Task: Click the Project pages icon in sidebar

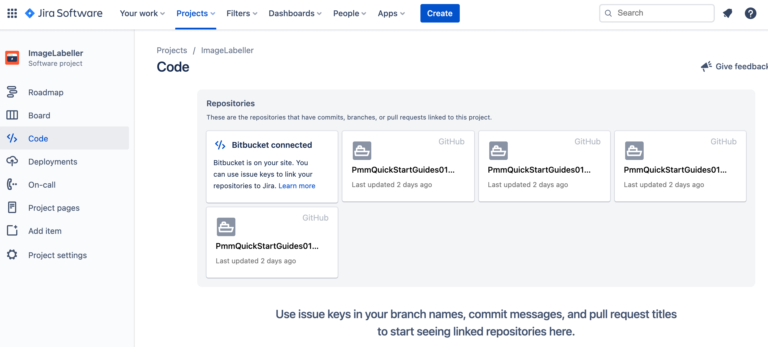Action: click(12, 208)
